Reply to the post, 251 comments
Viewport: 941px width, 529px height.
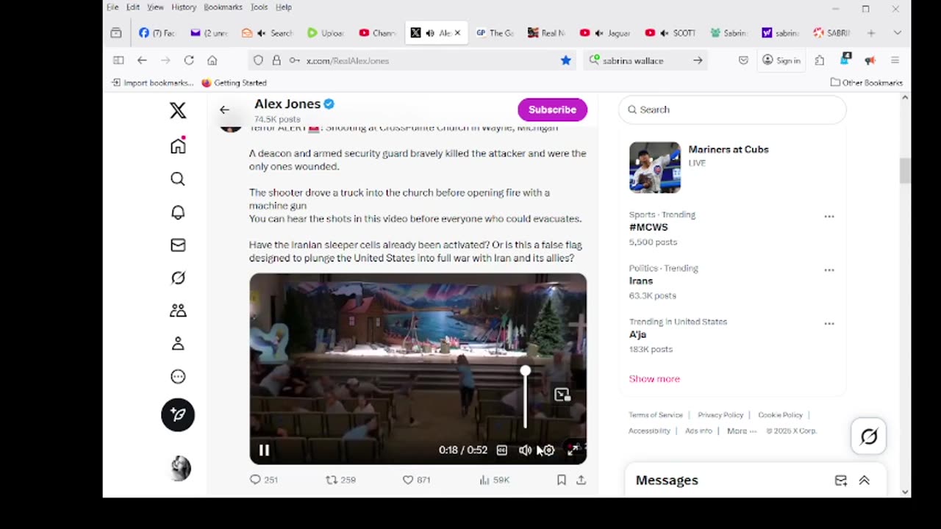tap(263, 480)
